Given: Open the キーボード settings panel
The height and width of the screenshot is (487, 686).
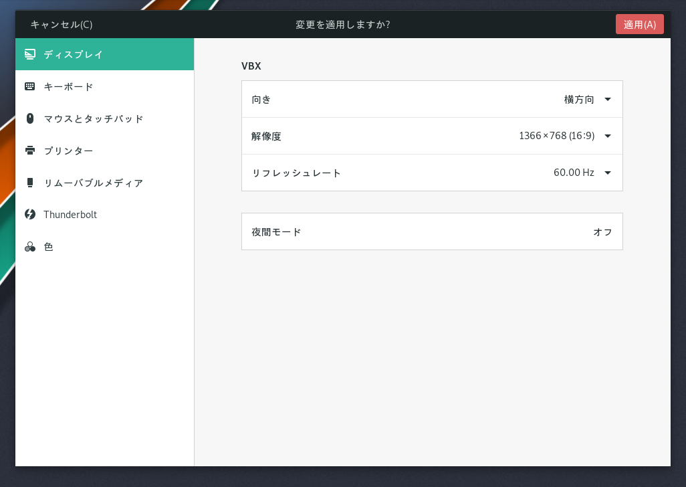Looking at the screenshot, I should click(x=104, y=87).
